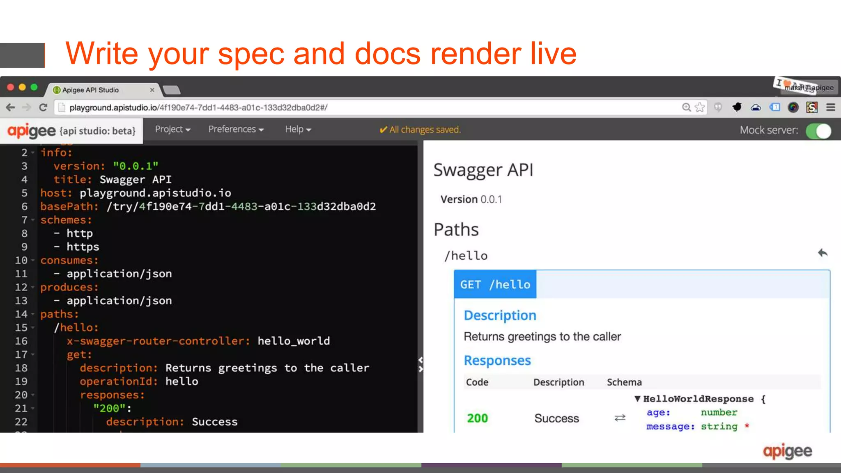The width and height of the screenshot is (841, 473).
Task: Fold the consumes section at line 10
Action: point(33,260)
